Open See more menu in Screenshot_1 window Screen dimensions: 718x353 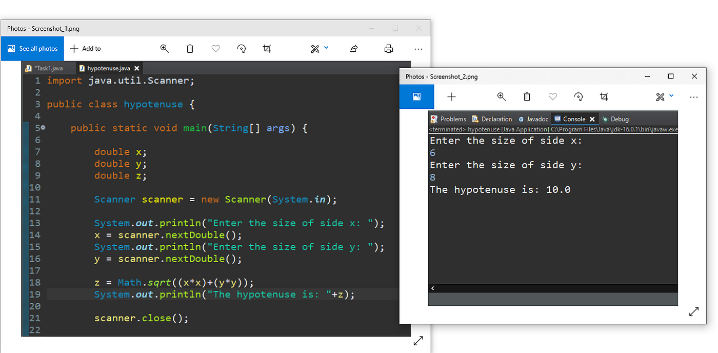[418, 49]
